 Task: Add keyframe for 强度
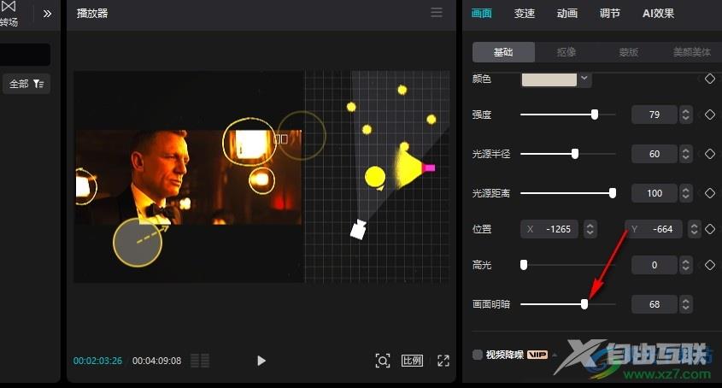click(709, 115)
